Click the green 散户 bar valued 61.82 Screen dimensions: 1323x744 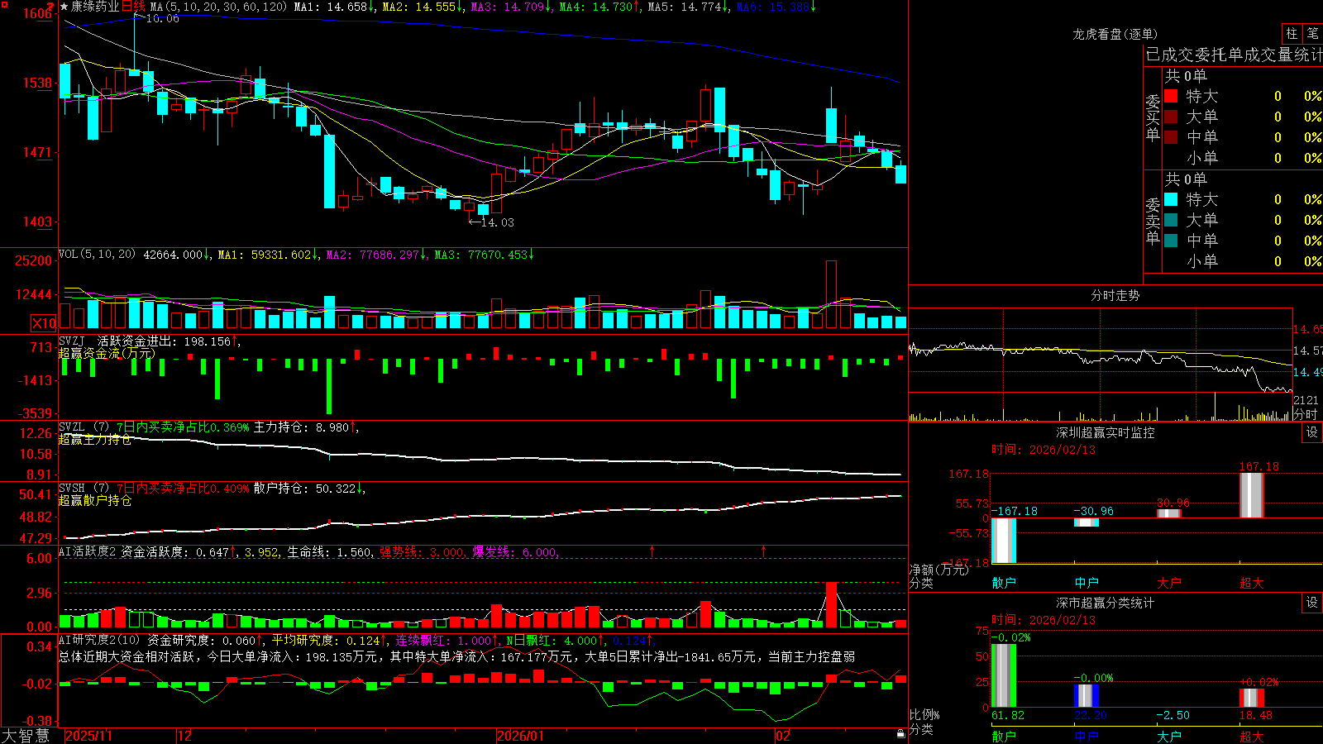(1004, 675)
